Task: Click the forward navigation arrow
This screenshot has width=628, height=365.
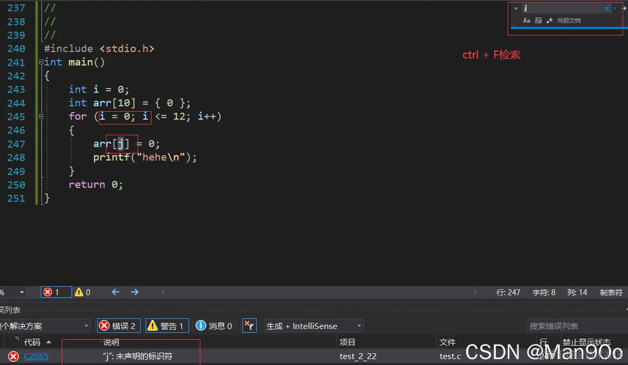Action: click(135, 291)
